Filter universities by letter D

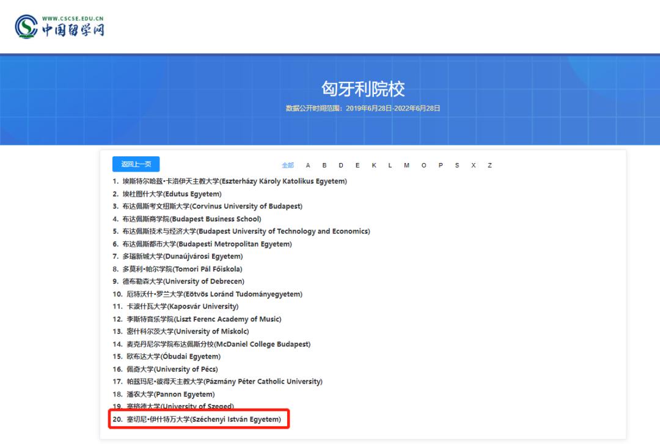tap(341, 165)
